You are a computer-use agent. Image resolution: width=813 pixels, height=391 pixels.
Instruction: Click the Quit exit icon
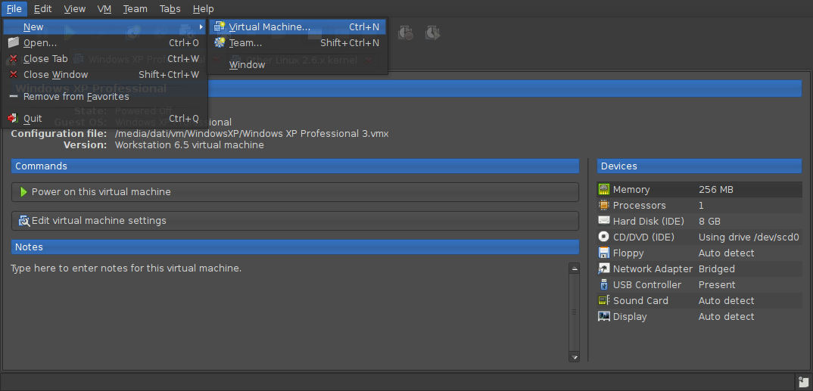click(x=13, y=118)
